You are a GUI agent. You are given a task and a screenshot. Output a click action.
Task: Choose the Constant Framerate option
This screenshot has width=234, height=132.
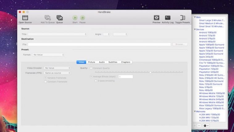(x=46, y=81)
